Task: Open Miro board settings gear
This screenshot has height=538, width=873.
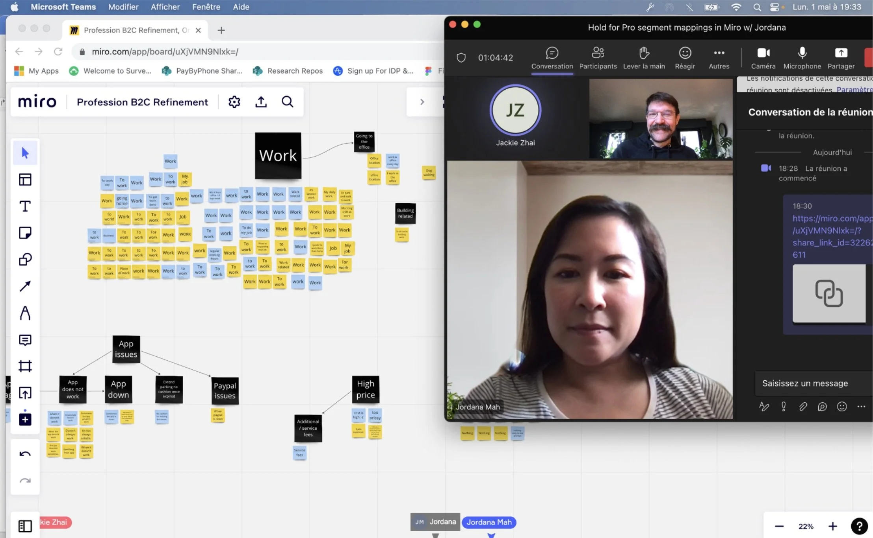Action: (234, 102)
